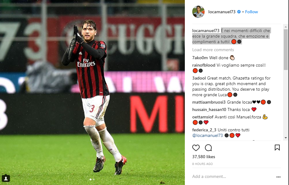The height and width of the screenshot is (185, 289).
Task: Click the blue verified badge
Action: click(239, 12)
